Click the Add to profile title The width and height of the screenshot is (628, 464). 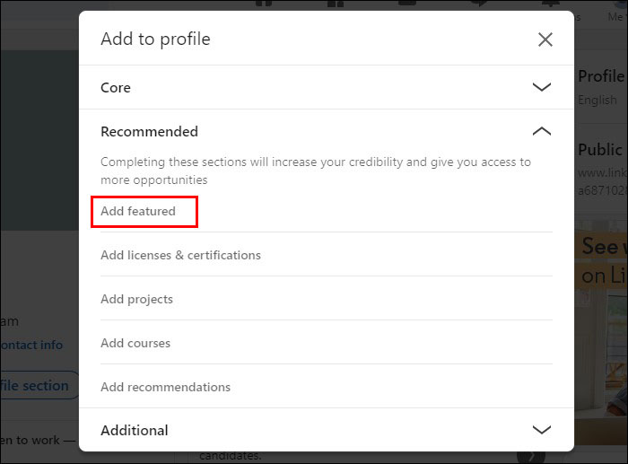coord(155,39)
